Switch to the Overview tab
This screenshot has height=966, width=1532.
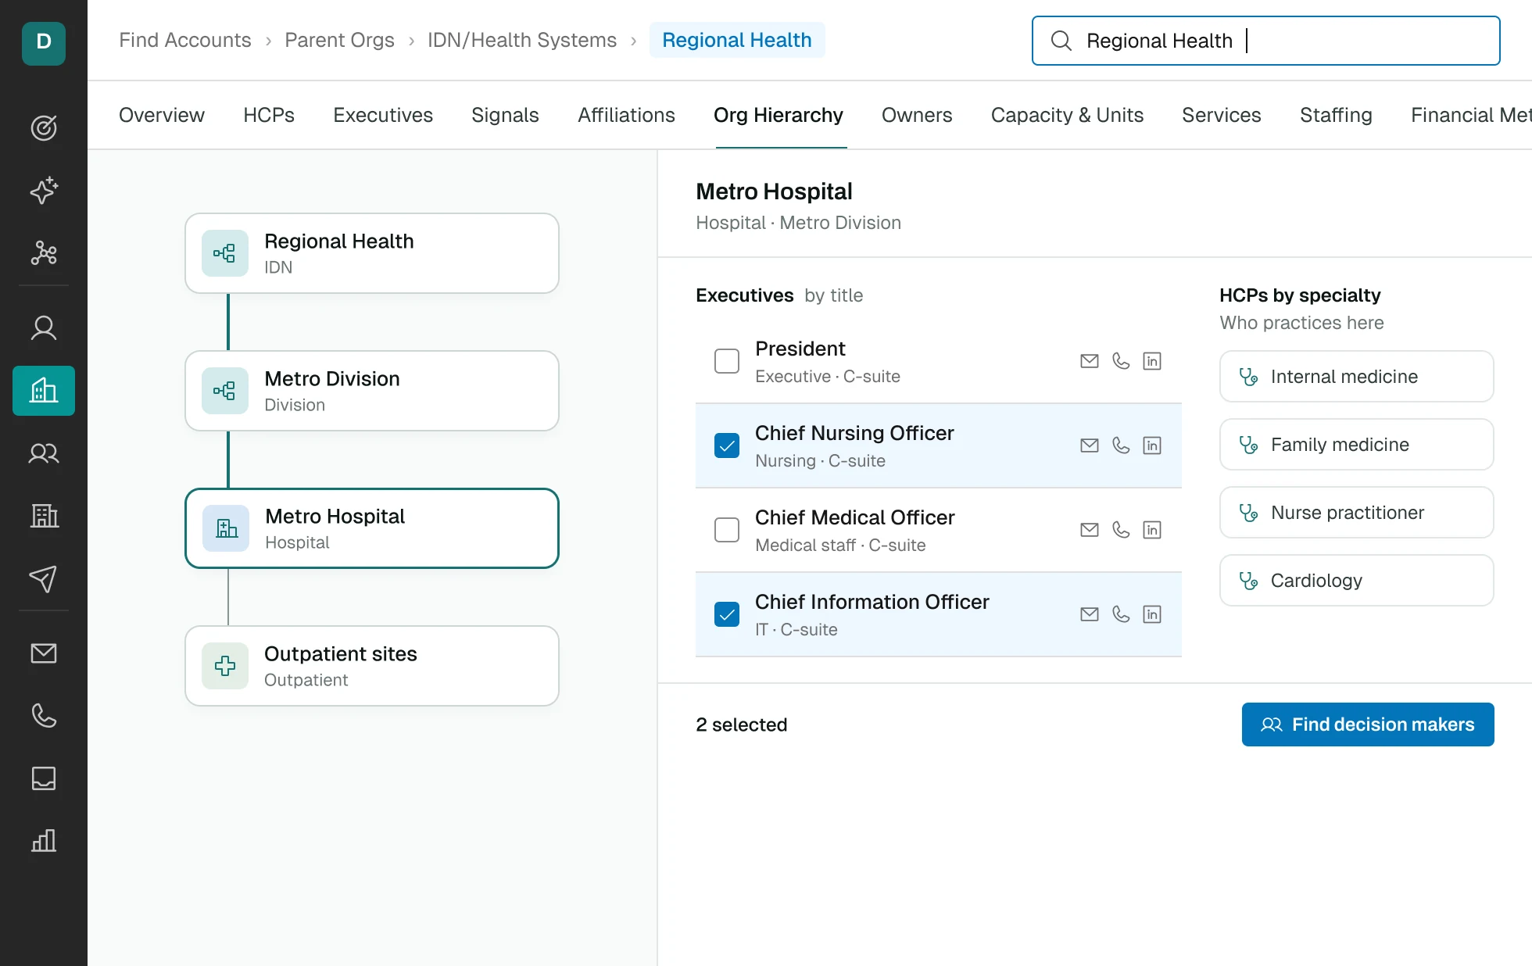[162, 115]
